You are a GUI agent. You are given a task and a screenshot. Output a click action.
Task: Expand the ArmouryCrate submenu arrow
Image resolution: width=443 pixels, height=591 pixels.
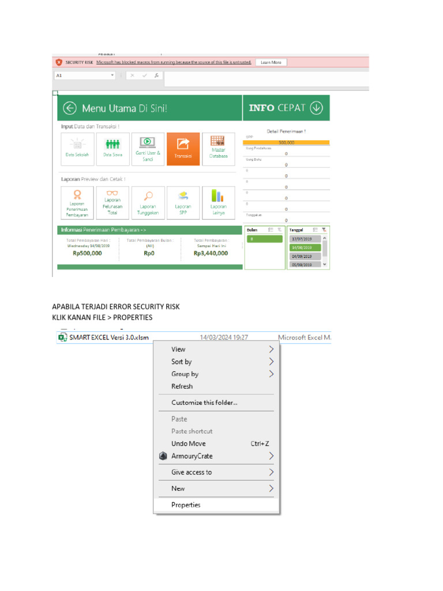click(x=271, y=456)
